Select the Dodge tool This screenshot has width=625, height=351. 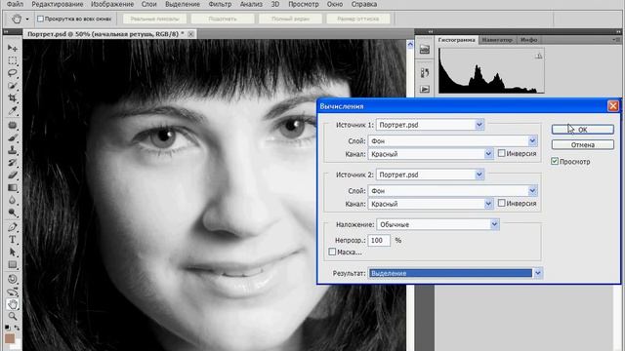[x=13, y=213]
